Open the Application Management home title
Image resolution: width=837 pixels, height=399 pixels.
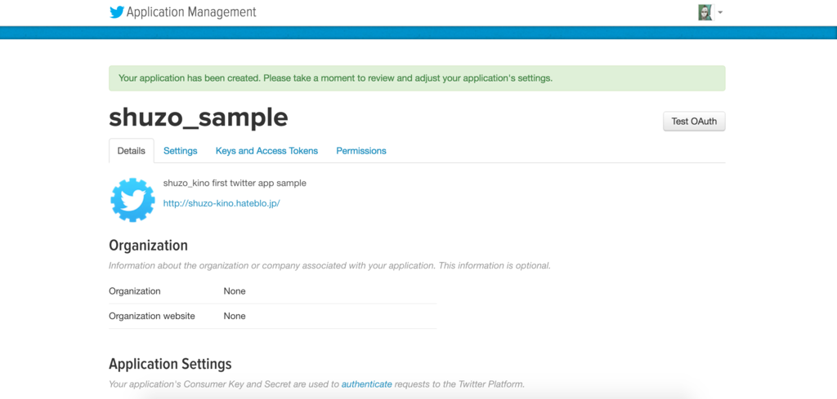[x=191, y=11]
